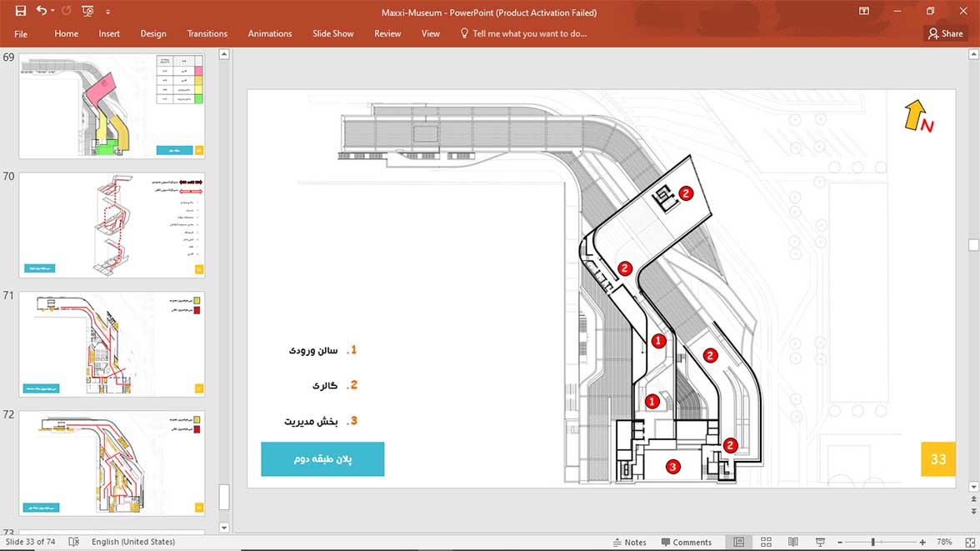Click the slide editor scroll down arrow
The width and height of the screenshot is (980, 551).
coord(973,487)
